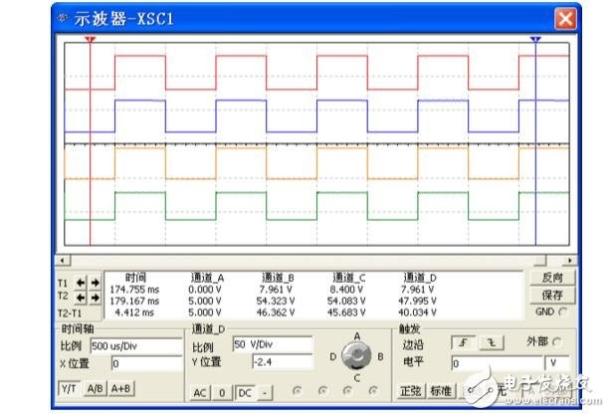This screenshot has height=417, width=610.
Task: Click the trigger 电平 level input field
Action: click(497, 363)
